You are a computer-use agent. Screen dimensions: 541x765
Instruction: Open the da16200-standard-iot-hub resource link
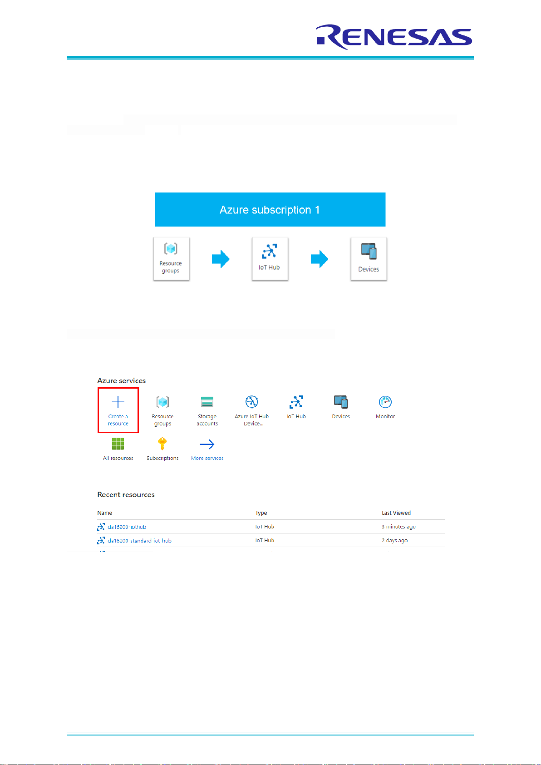click(x=139, y=541)
